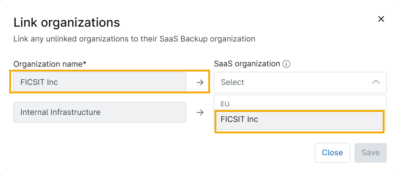Click the Select placeholder in SaaS organization box
The width and height of the screenshot is (399, 176).
click(233, 82)
